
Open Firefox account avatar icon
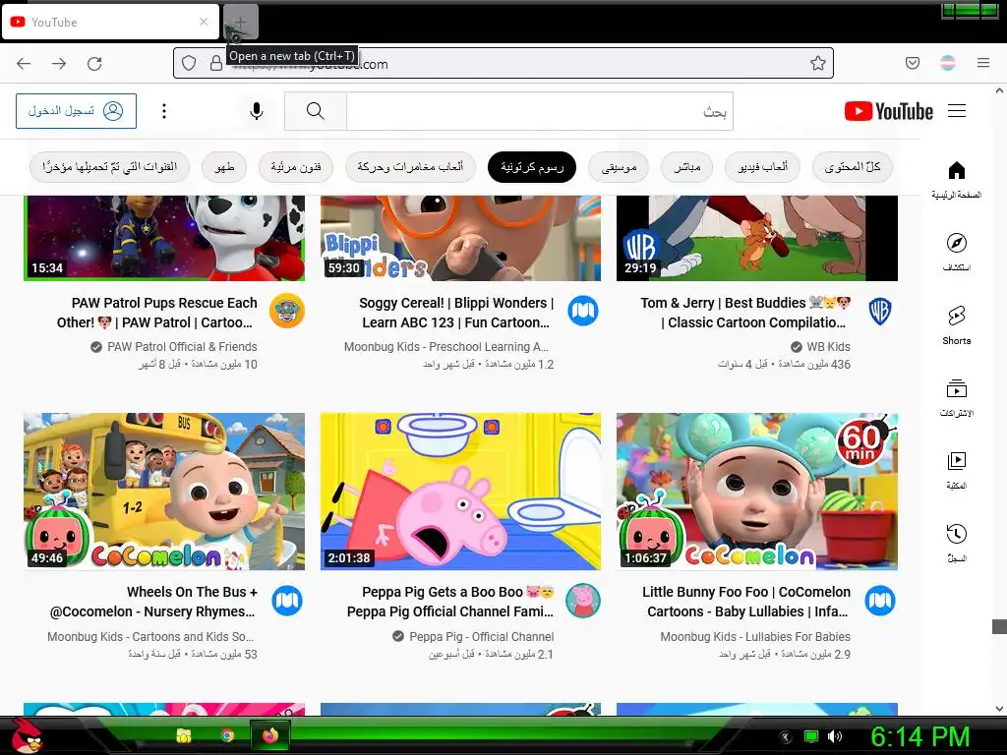click(947, 63)
